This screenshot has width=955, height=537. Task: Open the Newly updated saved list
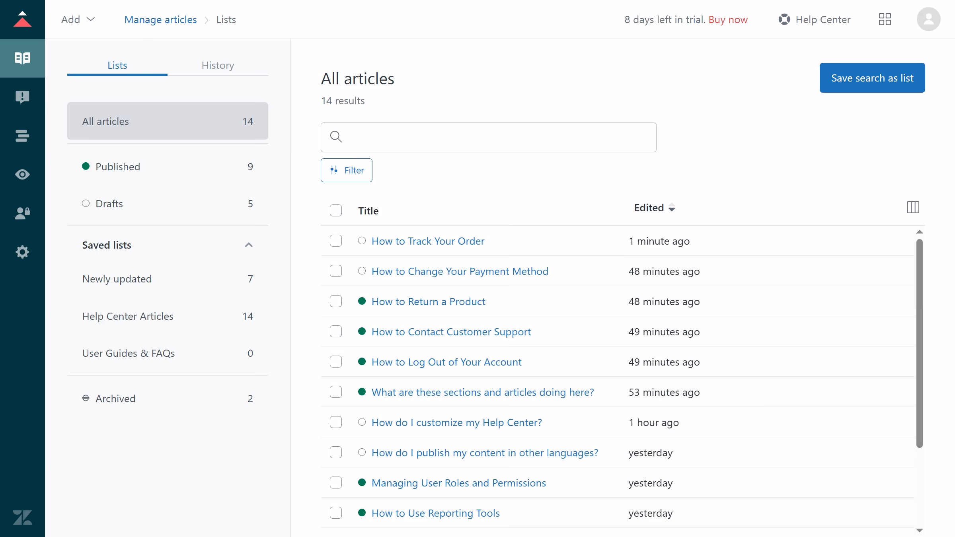[168, 279]
